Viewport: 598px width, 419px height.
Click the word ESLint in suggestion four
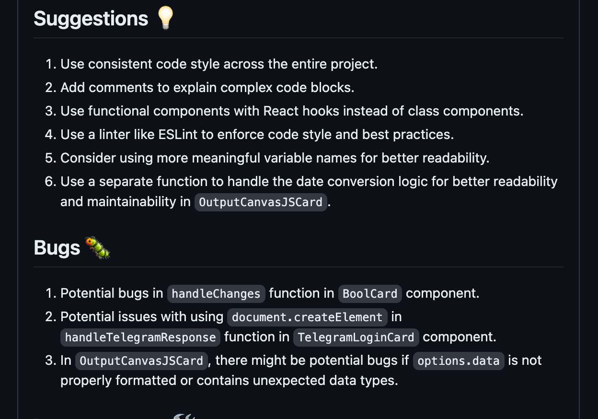(178, 134)
